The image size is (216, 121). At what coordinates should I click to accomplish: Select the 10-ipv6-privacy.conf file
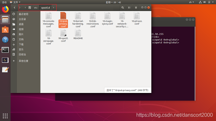pos(63,20)
